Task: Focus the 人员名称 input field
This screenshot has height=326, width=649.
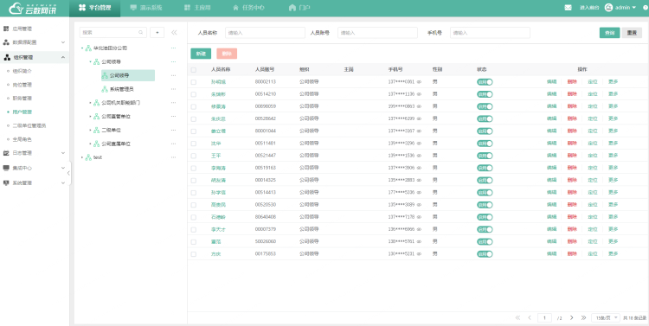Action: (x=265, y=33)
